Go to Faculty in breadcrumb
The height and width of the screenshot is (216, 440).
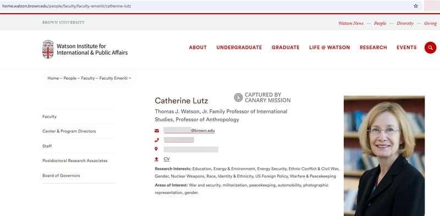[88, 78]
